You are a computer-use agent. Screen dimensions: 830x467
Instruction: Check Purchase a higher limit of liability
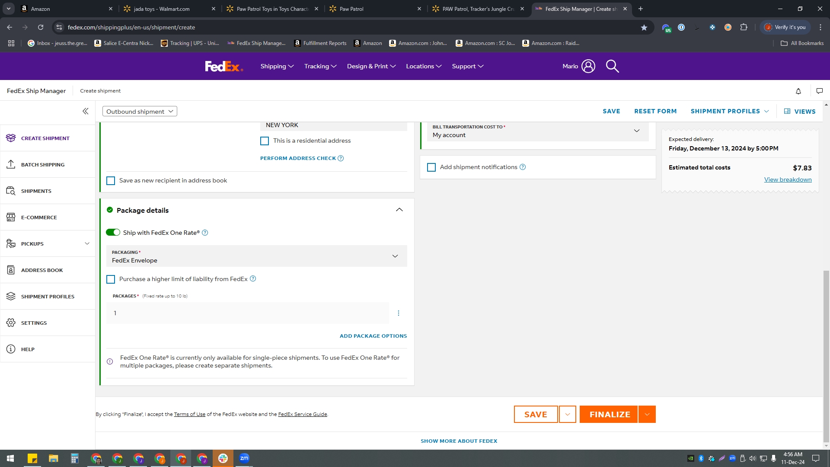111,279
